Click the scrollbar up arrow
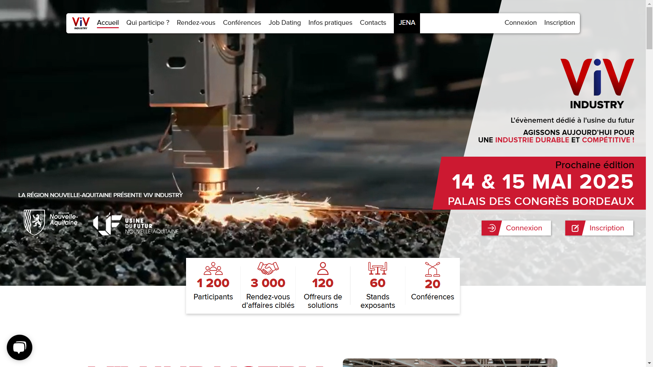The height and width of the screenshot is (367, 653). coord(649,3)
